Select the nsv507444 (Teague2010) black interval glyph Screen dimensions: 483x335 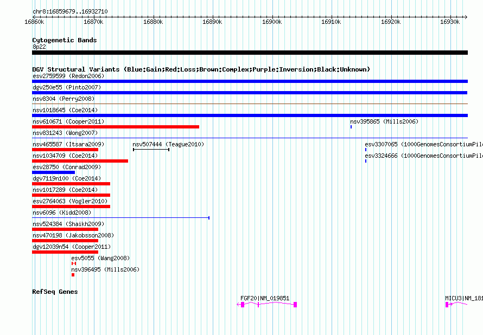(x=151, y=150)
